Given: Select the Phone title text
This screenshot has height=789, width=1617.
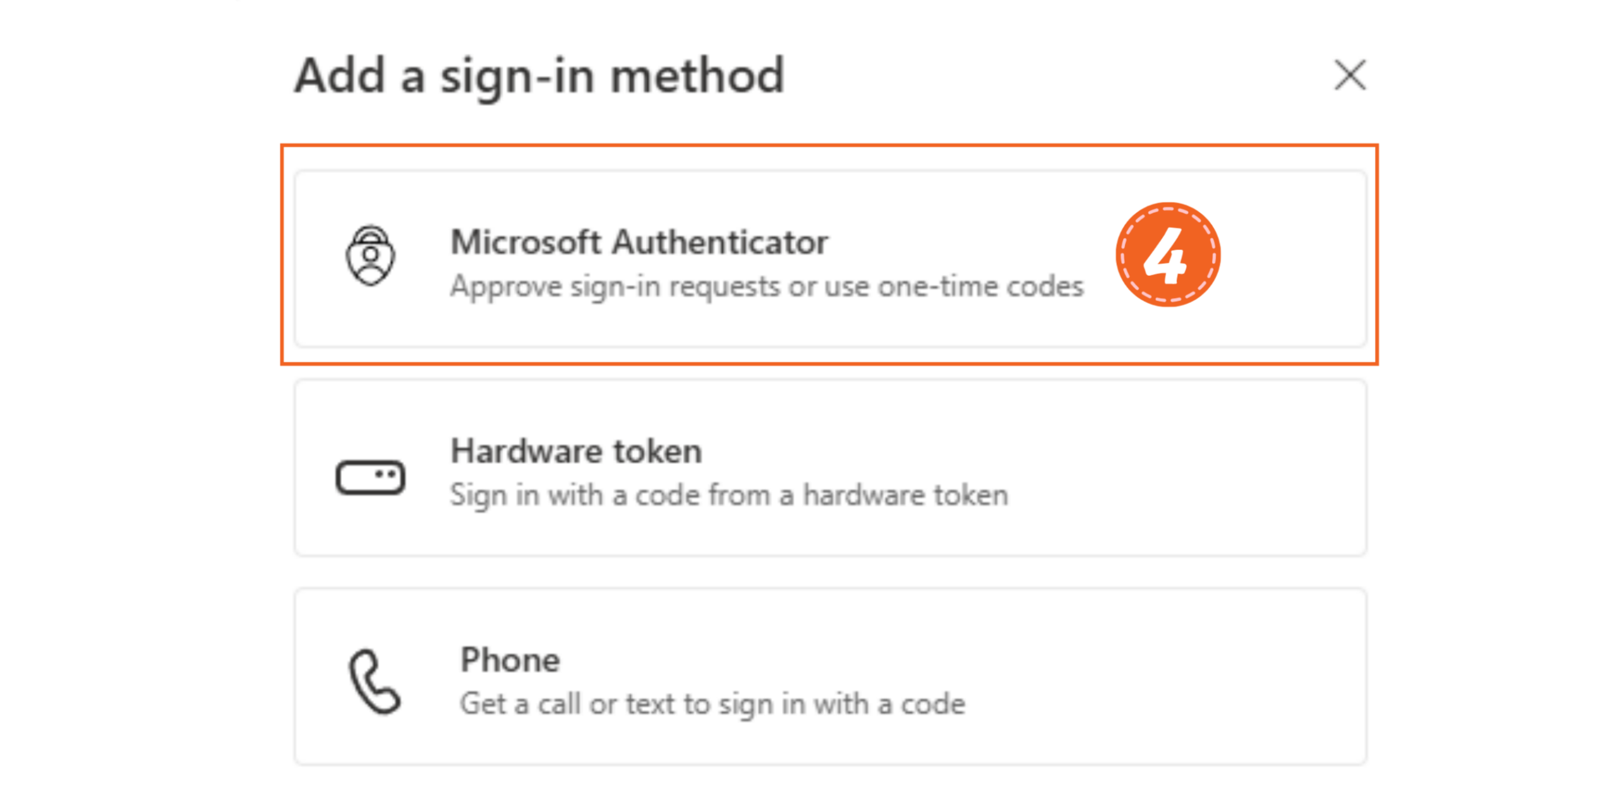Looking at the screenshot, I should coord(509,660).
